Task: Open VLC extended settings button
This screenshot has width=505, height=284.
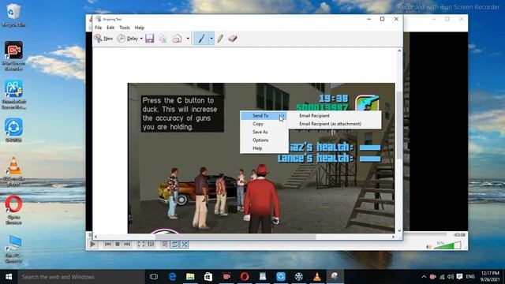Action: point(151,244)
